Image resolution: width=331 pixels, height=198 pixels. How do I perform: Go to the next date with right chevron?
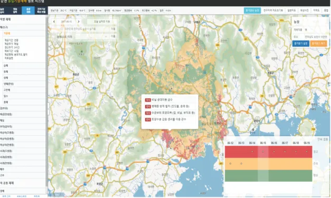point(79,22)
